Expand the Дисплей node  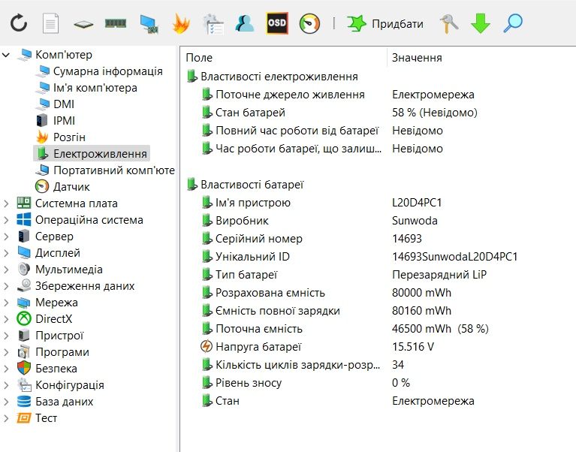pyautogui.click(x=6, y=253)
